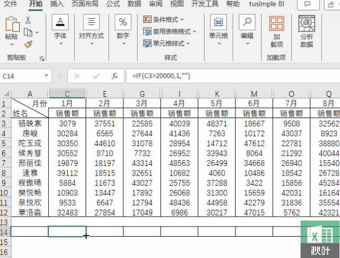Screen dimensions: 340x258
Task: Open the Name Box dropdown arrow
Action: pyautogui.click(x=46, y=76)
